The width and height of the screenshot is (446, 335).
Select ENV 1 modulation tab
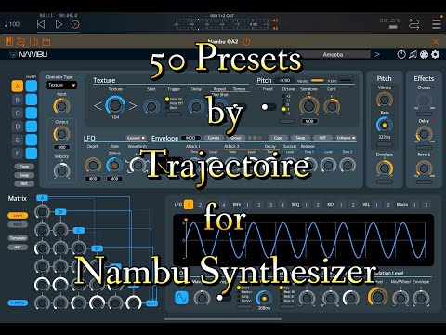click(x=247, y=205)
